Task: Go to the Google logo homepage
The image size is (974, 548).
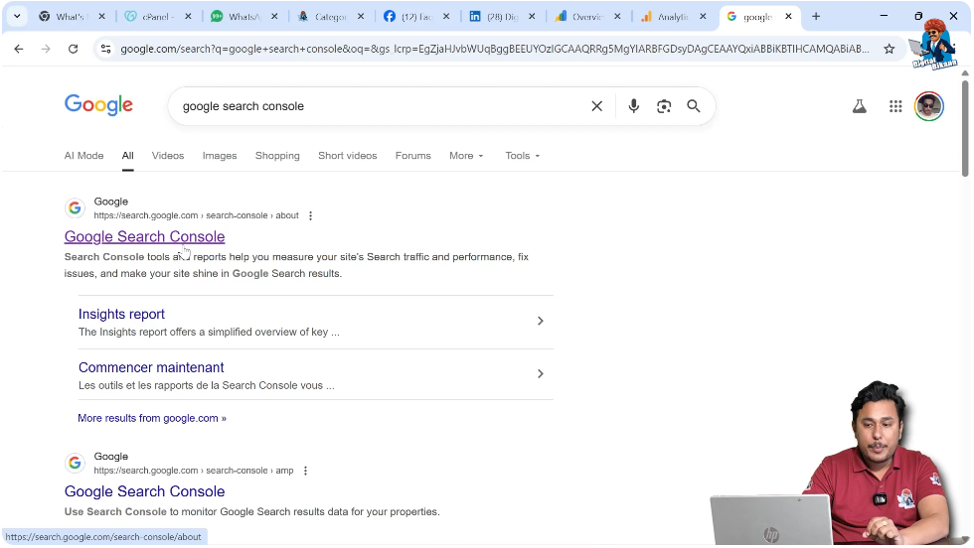Action: [x=98, y=105]
